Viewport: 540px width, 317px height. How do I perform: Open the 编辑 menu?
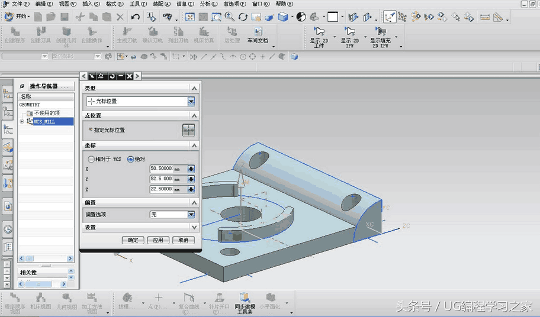pyautogui.click(x=44, y=4)
